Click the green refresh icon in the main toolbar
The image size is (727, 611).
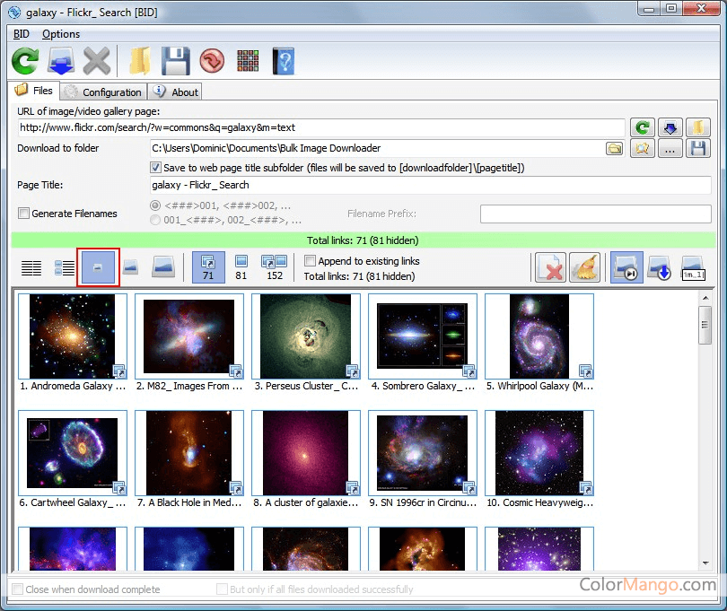[25, 61]
